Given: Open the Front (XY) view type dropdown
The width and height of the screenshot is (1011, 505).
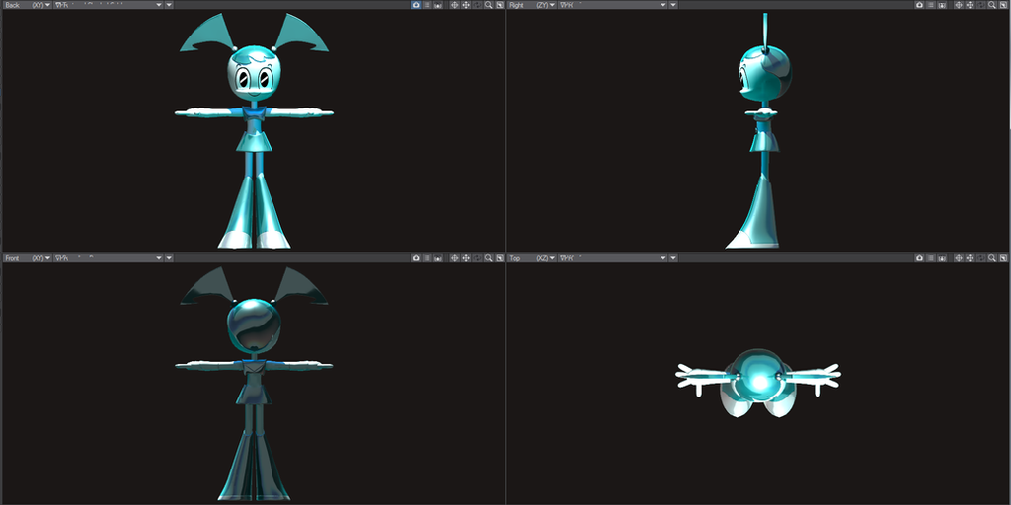Looking at the screenshot, I should 27,257.
